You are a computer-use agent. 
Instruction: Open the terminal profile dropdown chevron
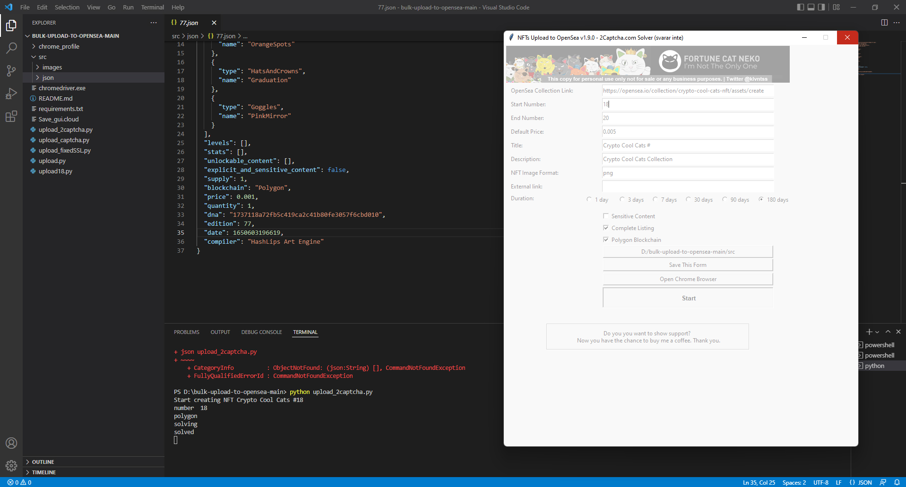878,332
